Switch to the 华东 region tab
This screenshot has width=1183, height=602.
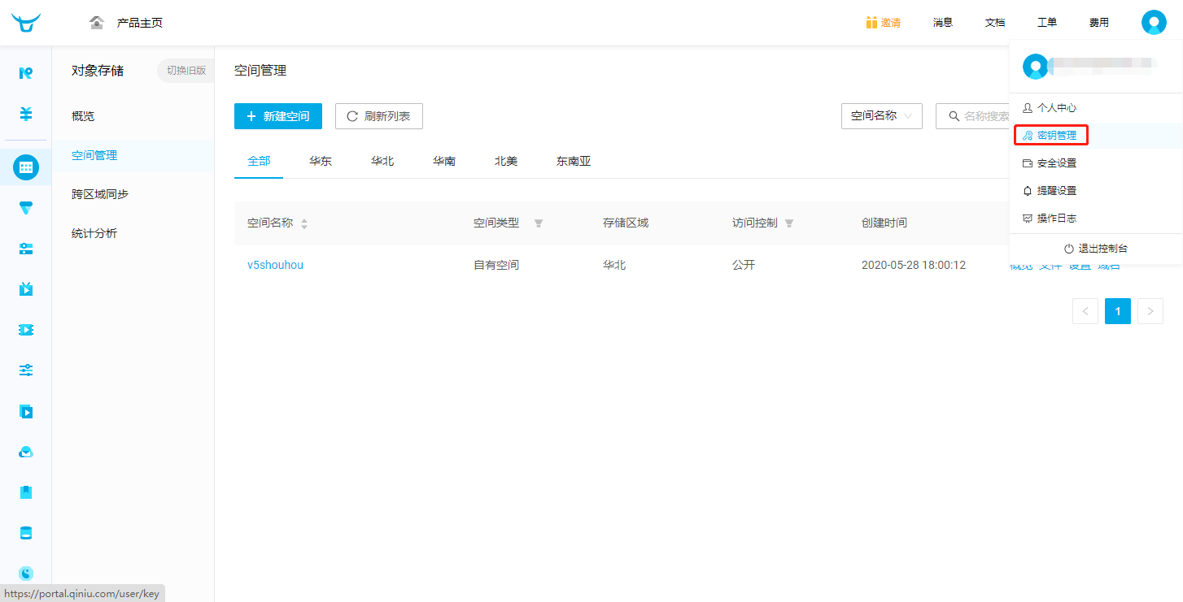tap(321, 161)
